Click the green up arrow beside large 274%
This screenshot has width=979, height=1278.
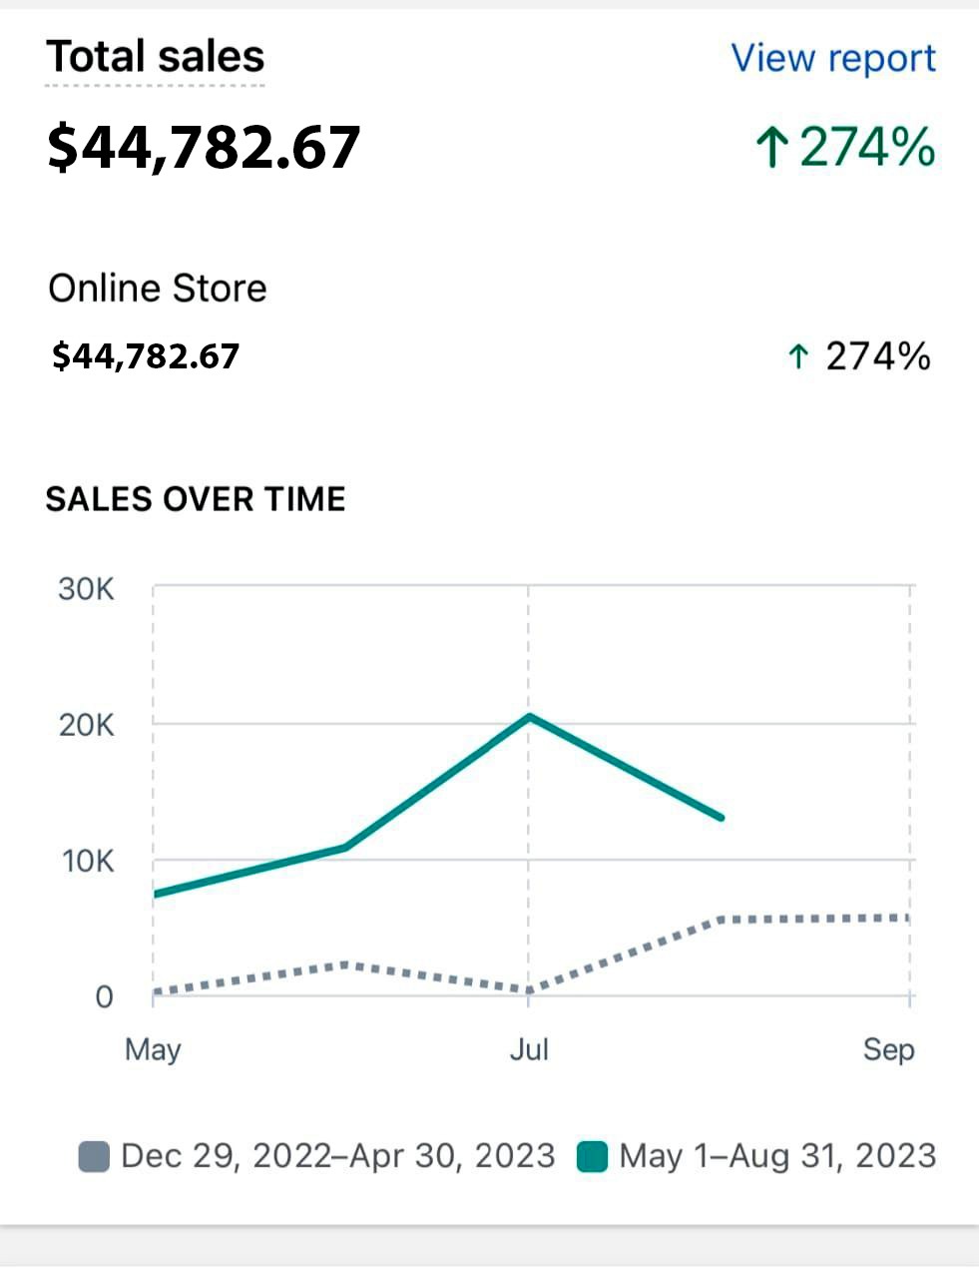pos(771,147)
